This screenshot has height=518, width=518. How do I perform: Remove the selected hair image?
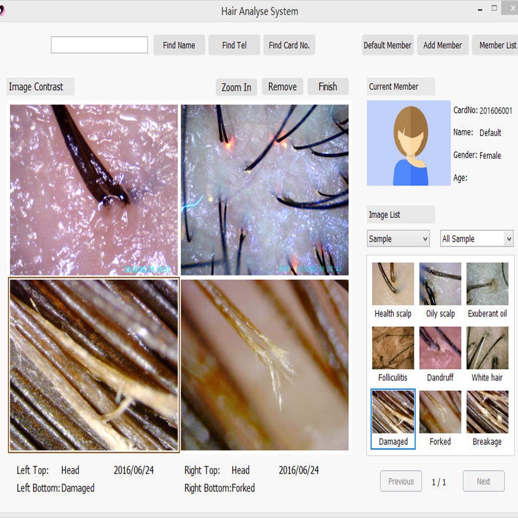(282, 87)
